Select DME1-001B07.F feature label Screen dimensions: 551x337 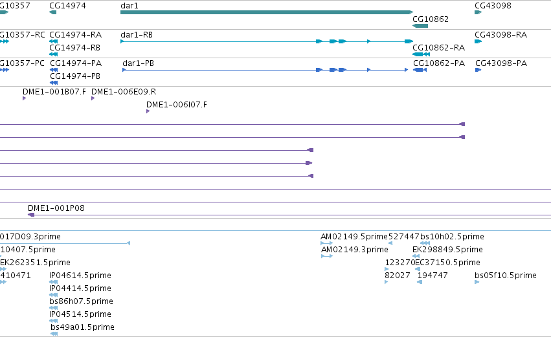54,92
